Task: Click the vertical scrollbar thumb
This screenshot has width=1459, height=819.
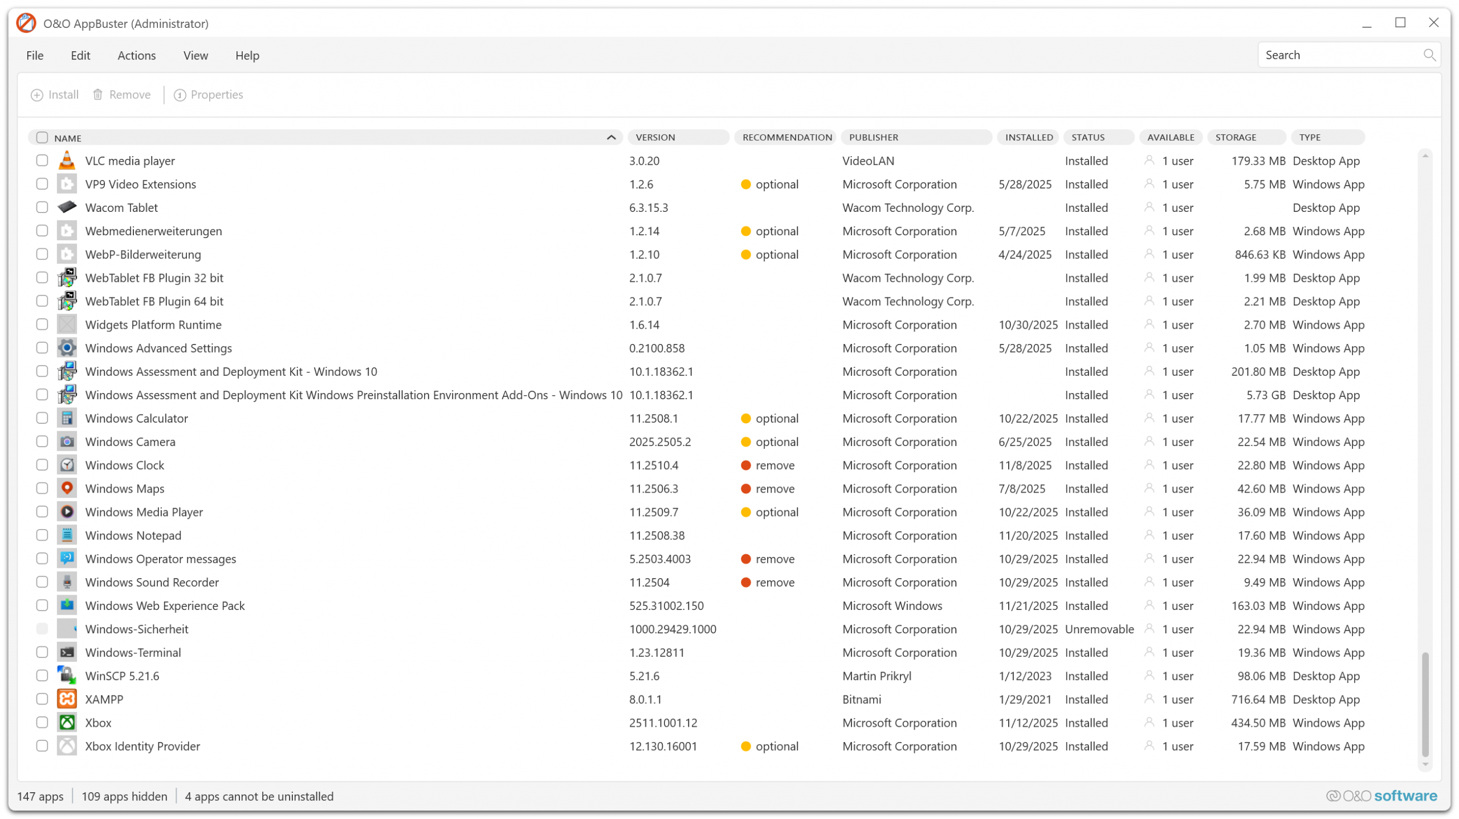Action: point(1424,703)
